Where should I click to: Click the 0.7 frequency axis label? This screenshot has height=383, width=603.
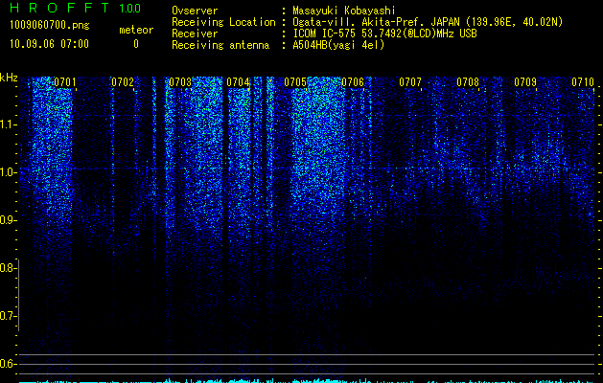tap(8, 316)
